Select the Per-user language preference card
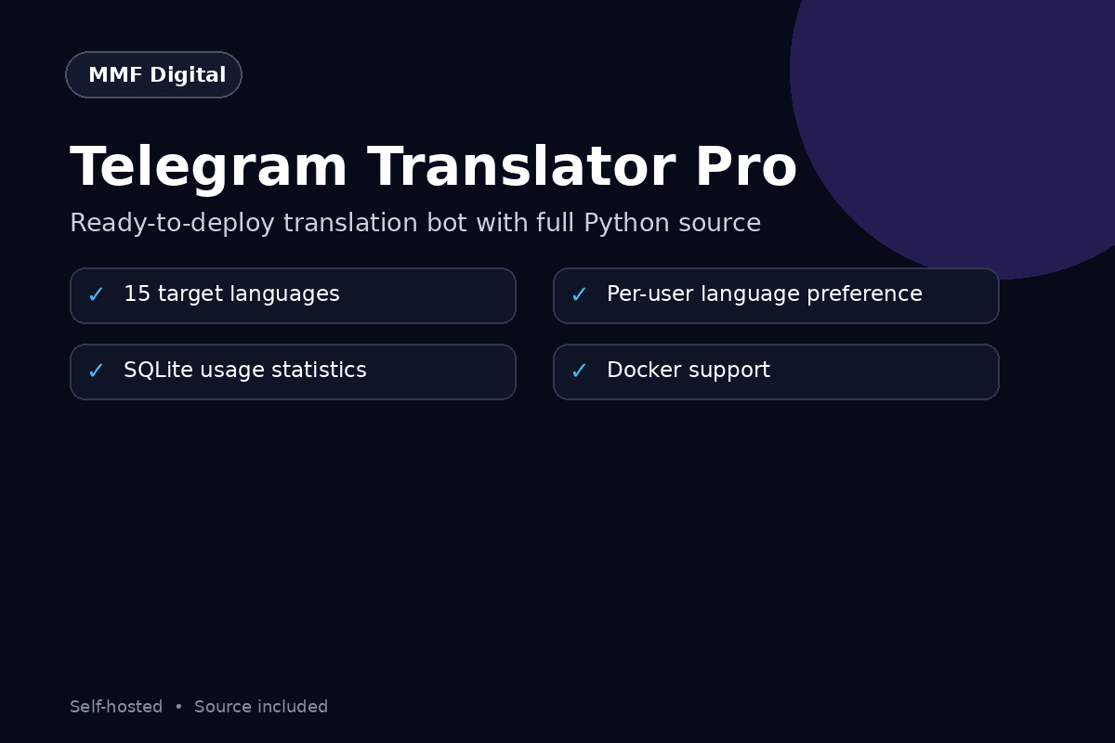 pos(776,295)
